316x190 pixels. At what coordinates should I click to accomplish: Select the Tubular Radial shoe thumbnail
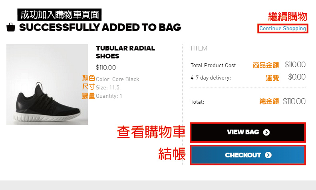tap(47, 85)
